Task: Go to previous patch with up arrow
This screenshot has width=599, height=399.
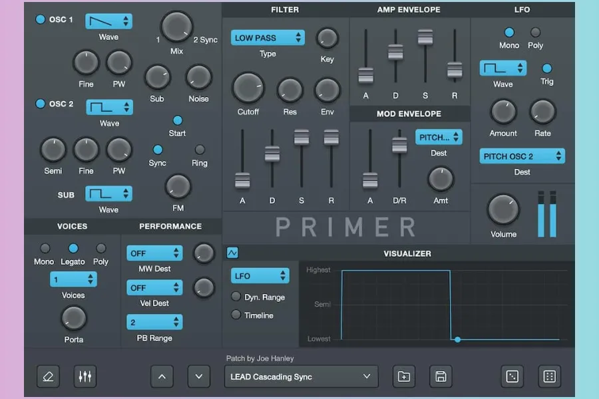Action: click(162, 376)
